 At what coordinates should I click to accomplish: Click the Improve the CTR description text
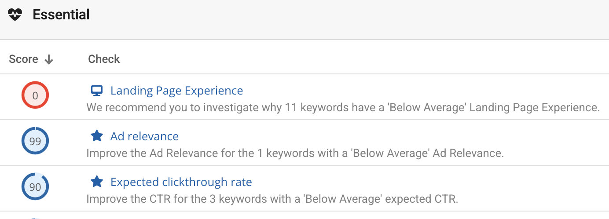[x=272, y=199]
